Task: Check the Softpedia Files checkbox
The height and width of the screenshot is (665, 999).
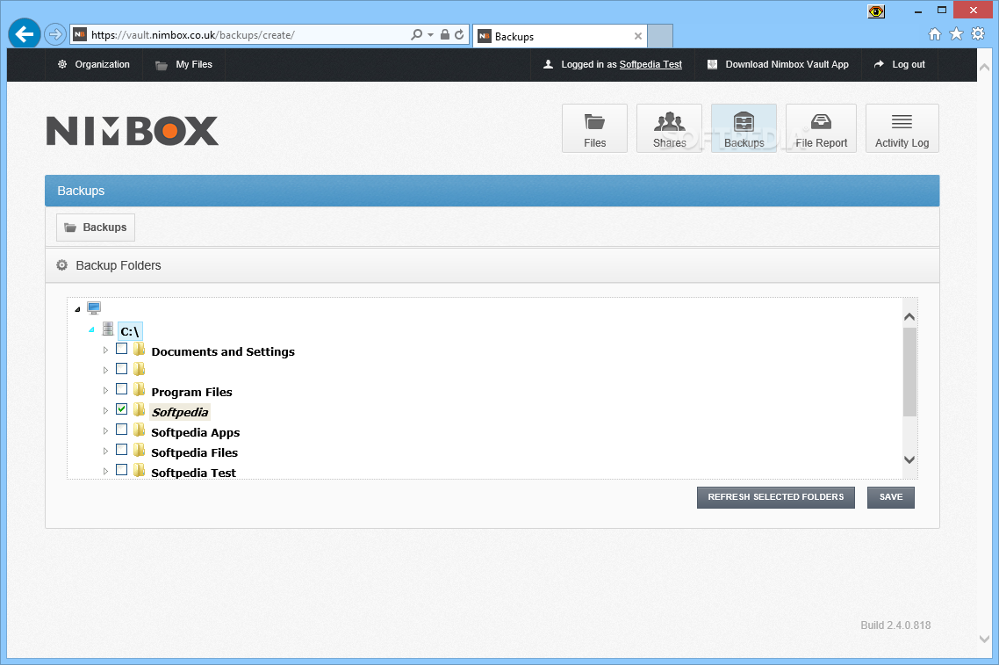Action: (122, 450)
